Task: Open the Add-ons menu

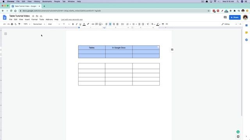Action: (x=49, y=19)
